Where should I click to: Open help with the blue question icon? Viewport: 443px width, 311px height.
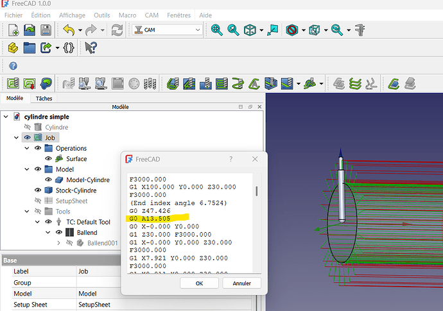click(x=13, y=66)
